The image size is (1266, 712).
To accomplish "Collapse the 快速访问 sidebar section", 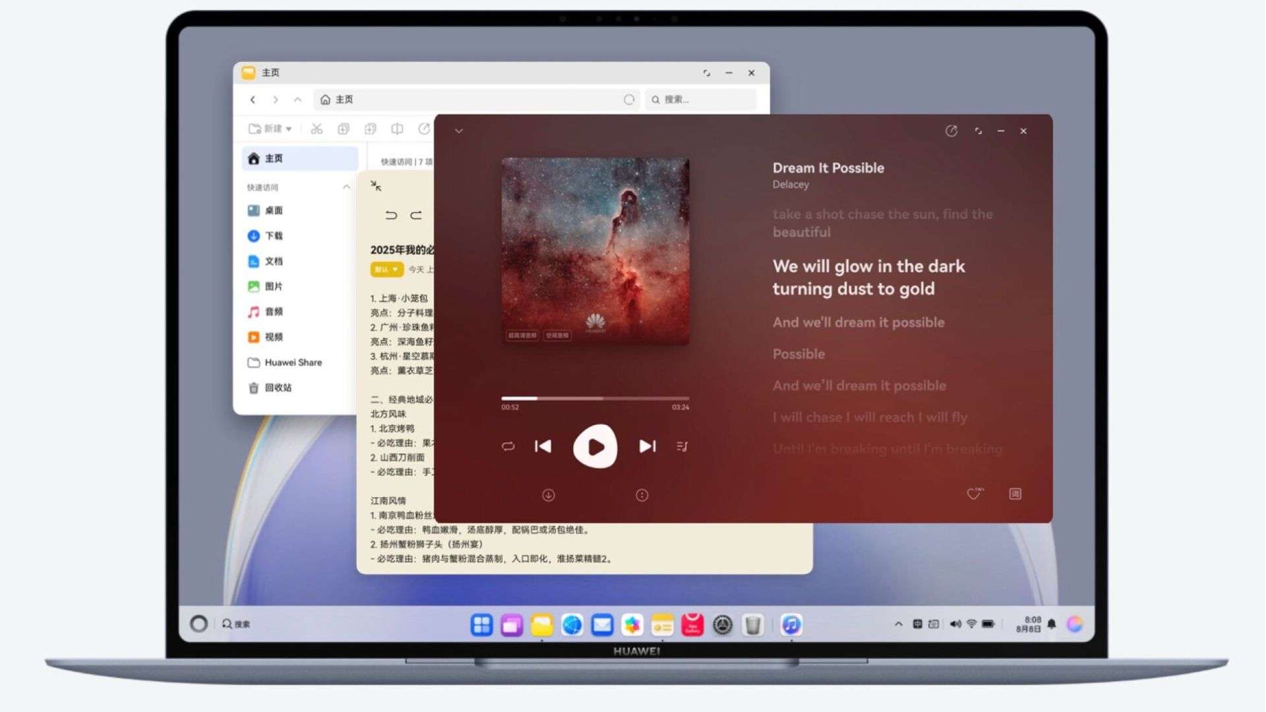I will 346,187.
